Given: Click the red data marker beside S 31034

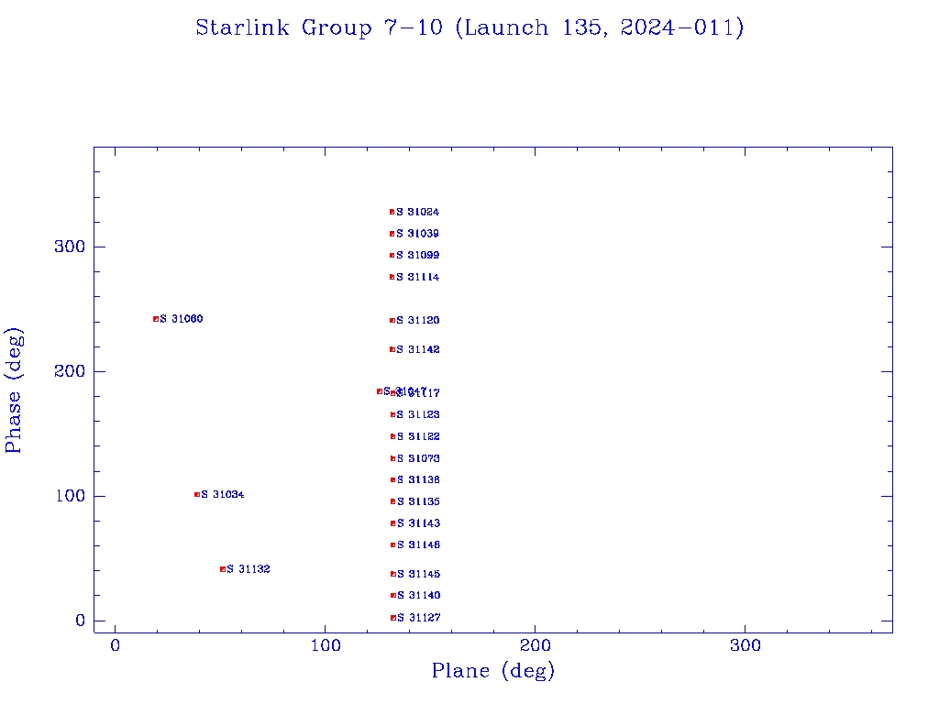Looking at the screenshot, I should pos(197,494).
